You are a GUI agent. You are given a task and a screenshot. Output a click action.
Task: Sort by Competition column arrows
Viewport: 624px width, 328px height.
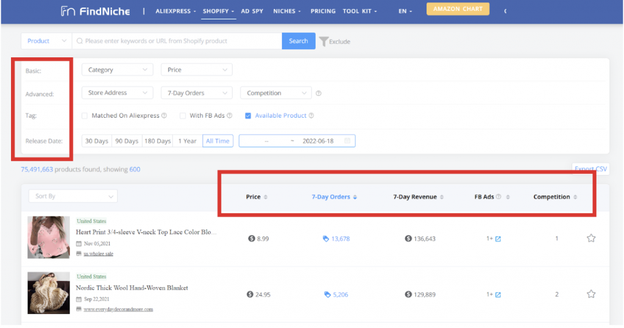tap(575, 197)
